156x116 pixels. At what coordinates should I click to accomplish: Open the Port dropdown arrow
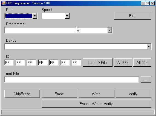(35, 16)
